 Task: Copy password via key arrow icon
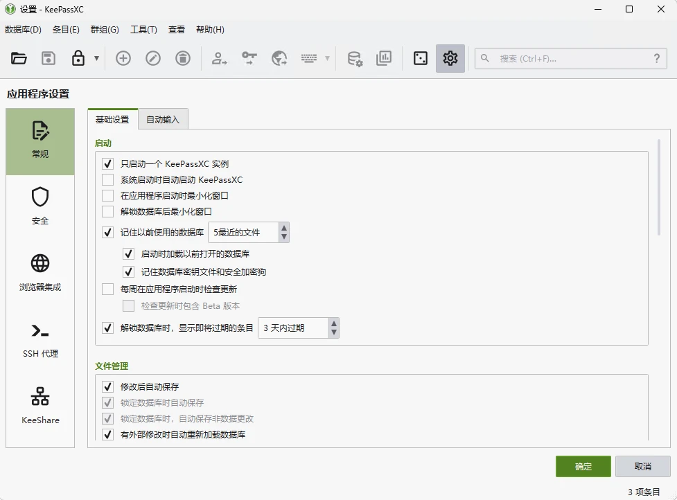(x=249, y=58)
